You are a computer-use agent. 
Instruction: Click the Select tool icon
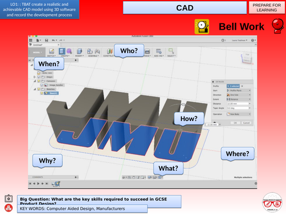(x=171, y=51)
